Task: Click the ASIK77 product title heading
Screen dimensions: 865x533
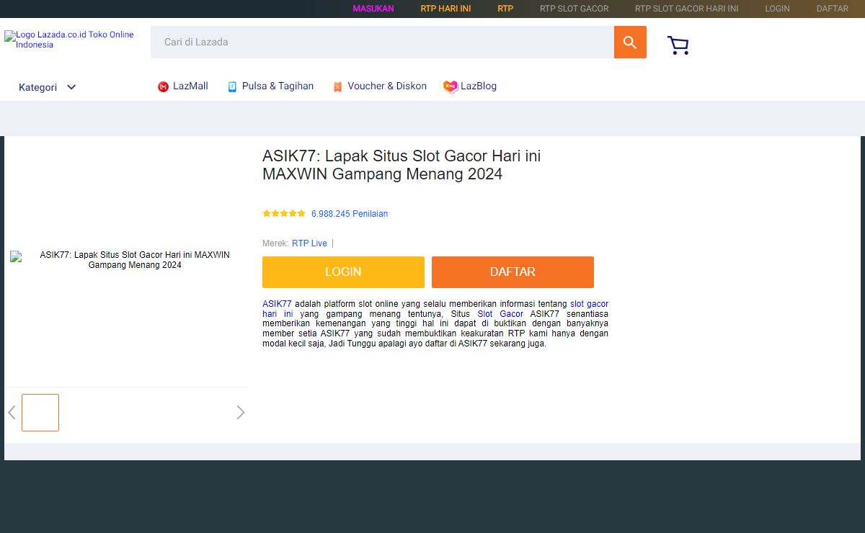Action: pos(402,165)
